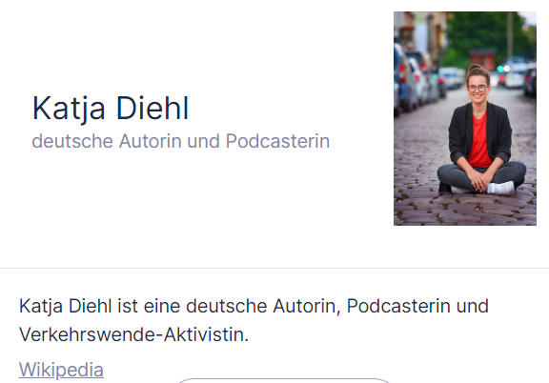
Task: Click the cobblestone street in the photo
Action: pos(465,210)
